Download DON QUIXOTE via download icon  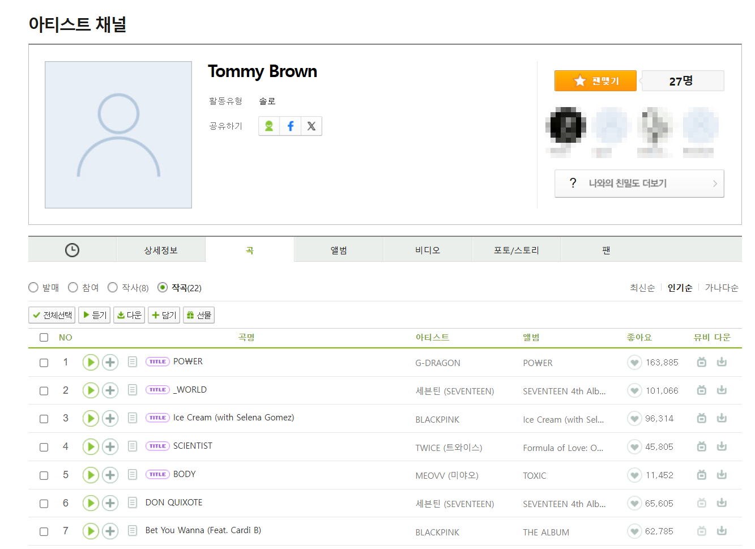722,503
